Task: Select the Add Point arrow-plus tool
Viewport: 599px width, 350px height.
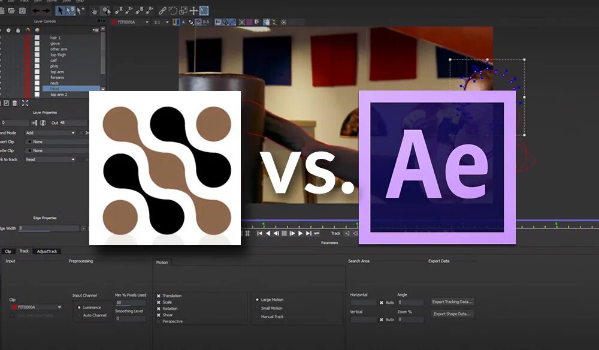Action: [81, 11]
